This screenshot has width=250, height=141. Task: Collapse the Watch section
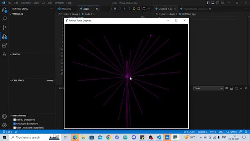tap(11, 54)
